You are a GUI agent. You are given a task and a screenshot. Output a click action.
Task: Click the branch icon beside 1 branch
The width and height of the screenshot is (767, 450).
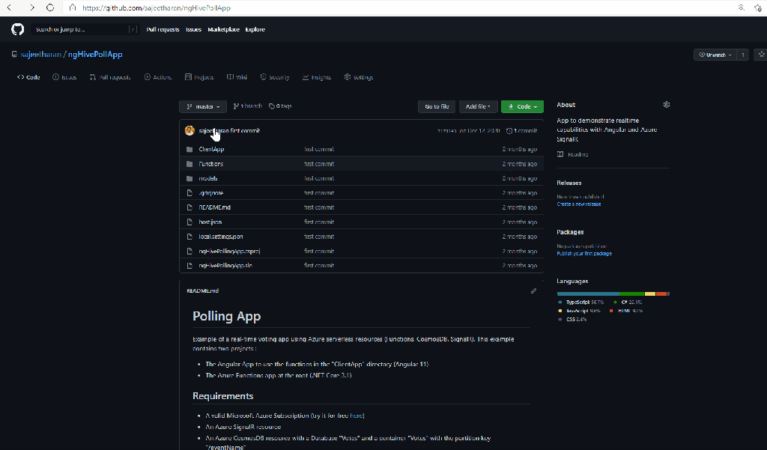(x=236, y=106)
